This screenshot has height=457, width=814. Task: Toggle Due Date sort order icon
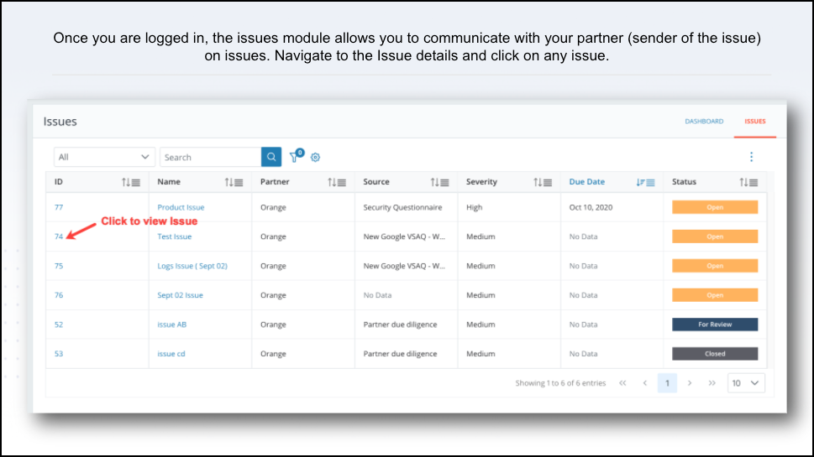645,183
